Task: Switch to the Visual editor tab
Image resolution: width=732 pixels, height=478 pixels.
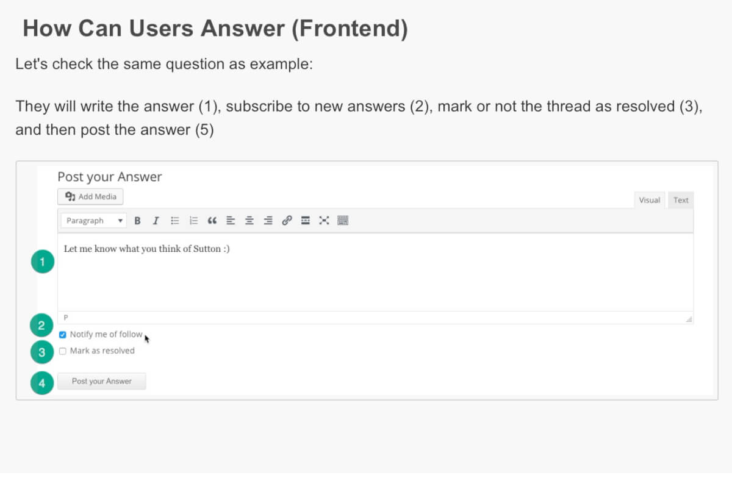Action: pos(649,200)
